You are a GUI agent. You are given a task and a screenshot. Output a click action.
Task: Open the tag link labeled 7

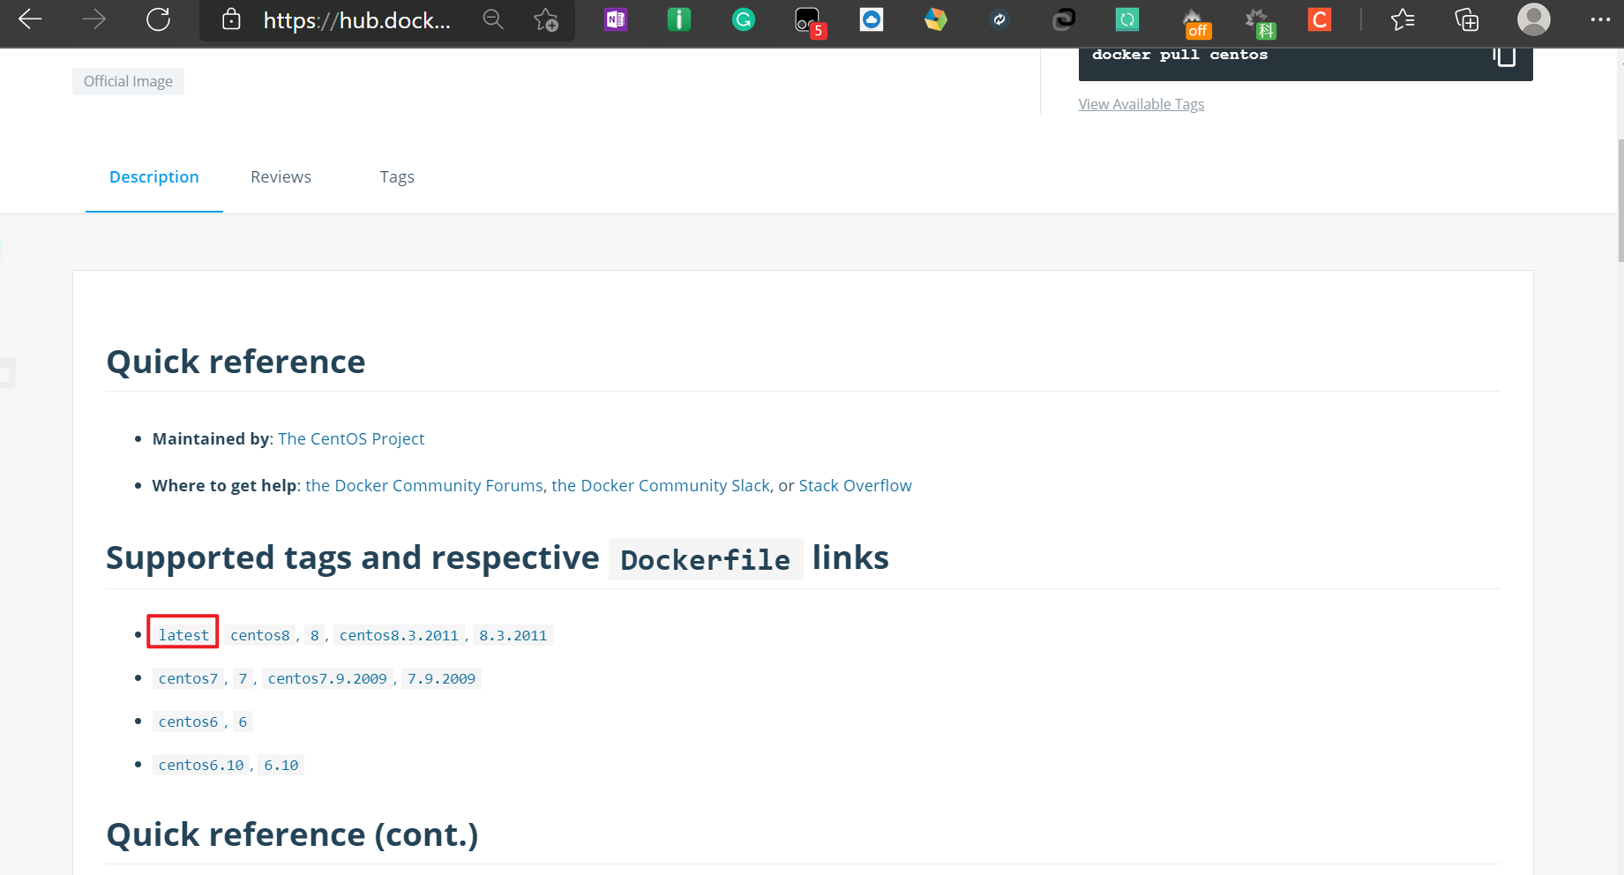coord(243,678)
